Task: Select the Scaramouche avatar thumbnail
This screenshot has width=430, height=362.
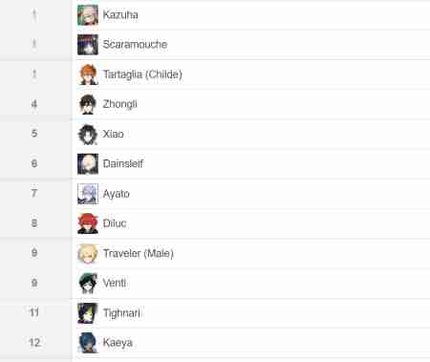Action: click(x=88, y=45)
